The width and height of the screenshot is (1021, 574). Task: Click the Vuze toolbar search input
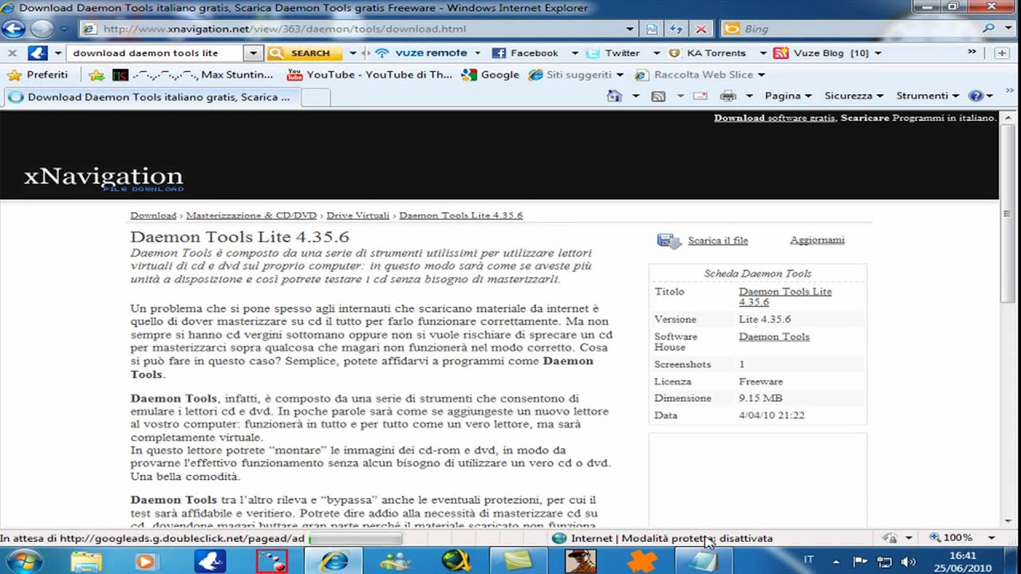tap(155, 53)
